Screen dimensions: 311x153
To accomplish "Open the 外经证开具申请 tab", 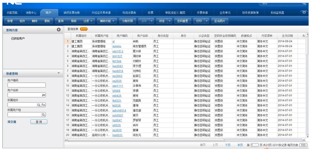I will 101,13.
